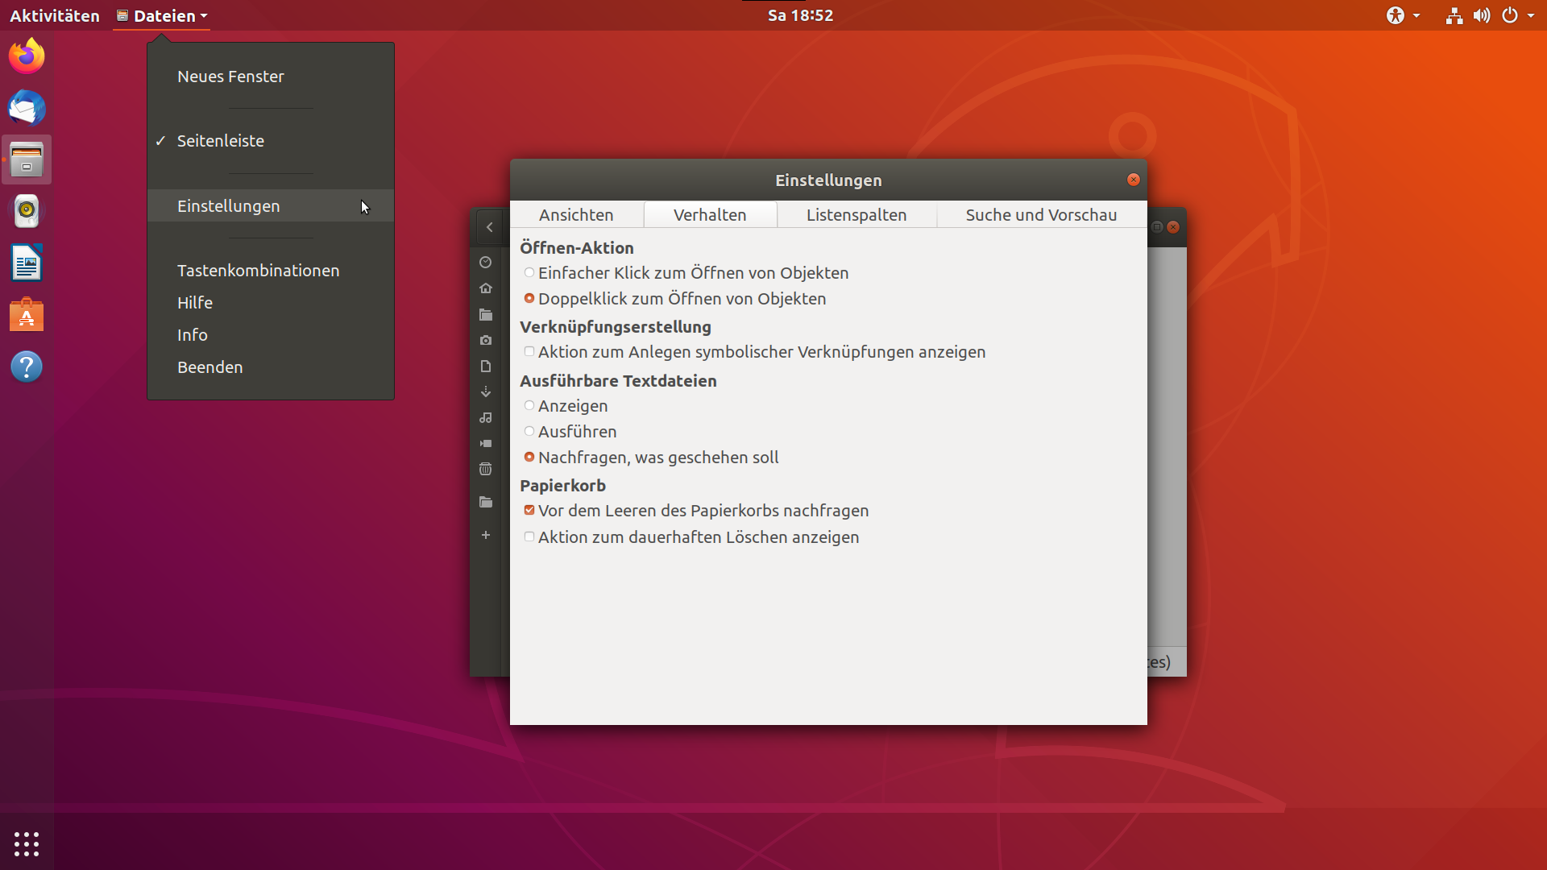Open Videos in Files sidebar

click(486, 444)
